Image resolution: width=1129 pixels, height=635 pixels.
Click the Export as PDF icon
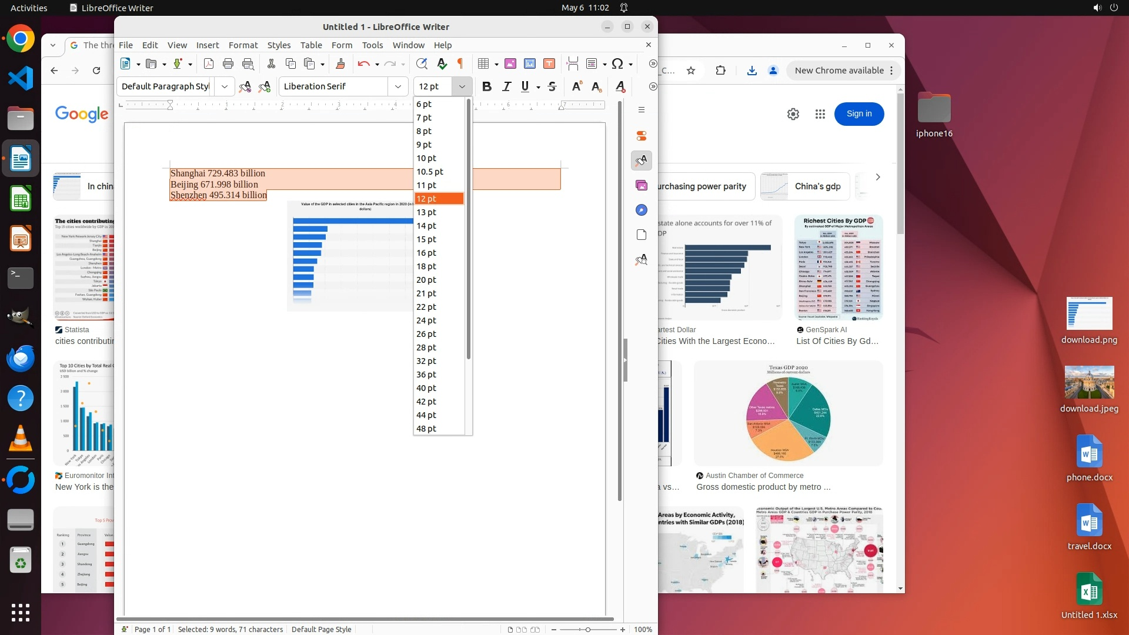[209, 63]
